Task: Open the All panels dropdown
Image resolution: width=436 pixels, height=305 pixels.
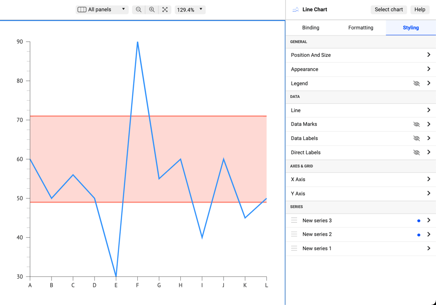Action: point(124,9)
